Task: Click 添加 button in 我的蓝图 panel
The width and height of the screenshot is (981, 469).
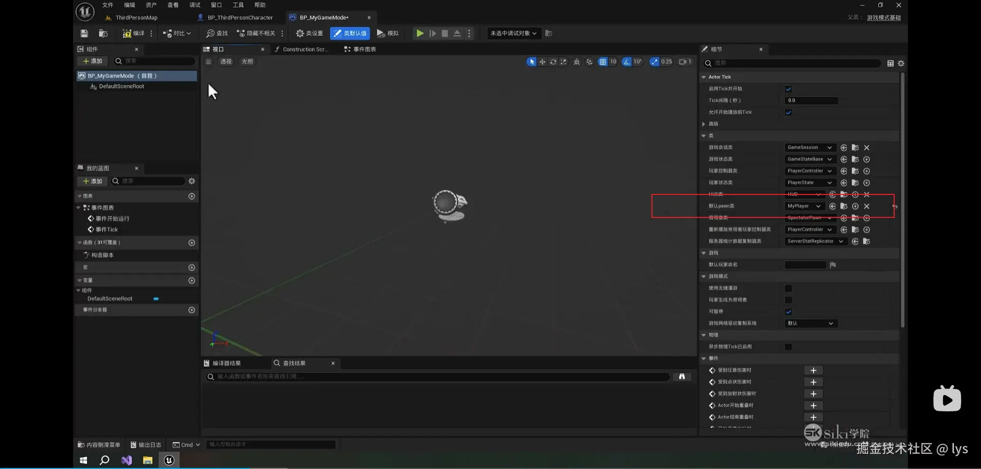Action: [92, 181]
